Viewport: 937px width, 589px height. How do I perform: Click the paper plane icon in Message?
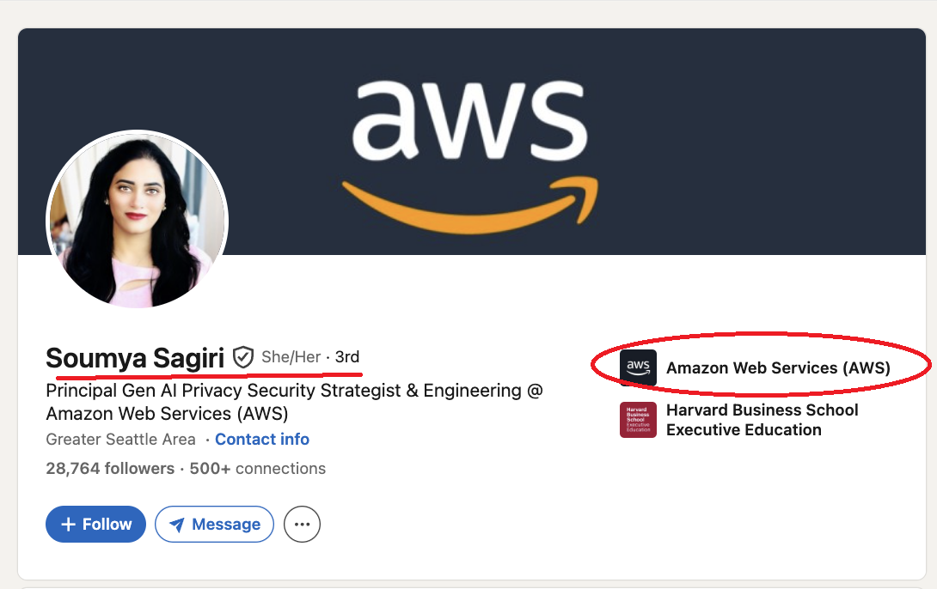click(x=177, y=525)
